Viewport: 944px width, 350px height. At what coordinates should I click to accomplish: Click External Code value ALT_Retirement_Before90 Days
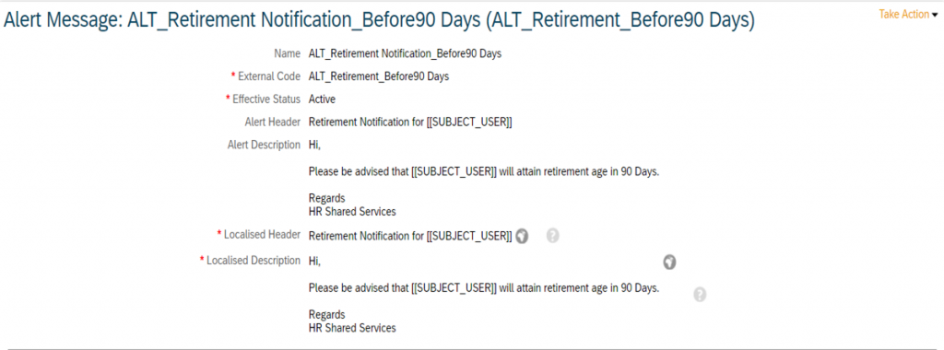tap(379, 76)
